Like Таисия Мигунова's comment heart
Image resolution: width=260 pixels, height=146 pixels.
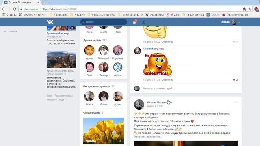coord(234,80)
